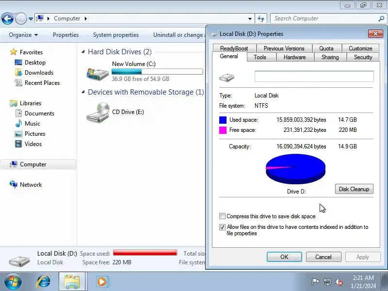Launch Internet Explorer from the taskbar
The image size is (388, 291).
(43, 282)
